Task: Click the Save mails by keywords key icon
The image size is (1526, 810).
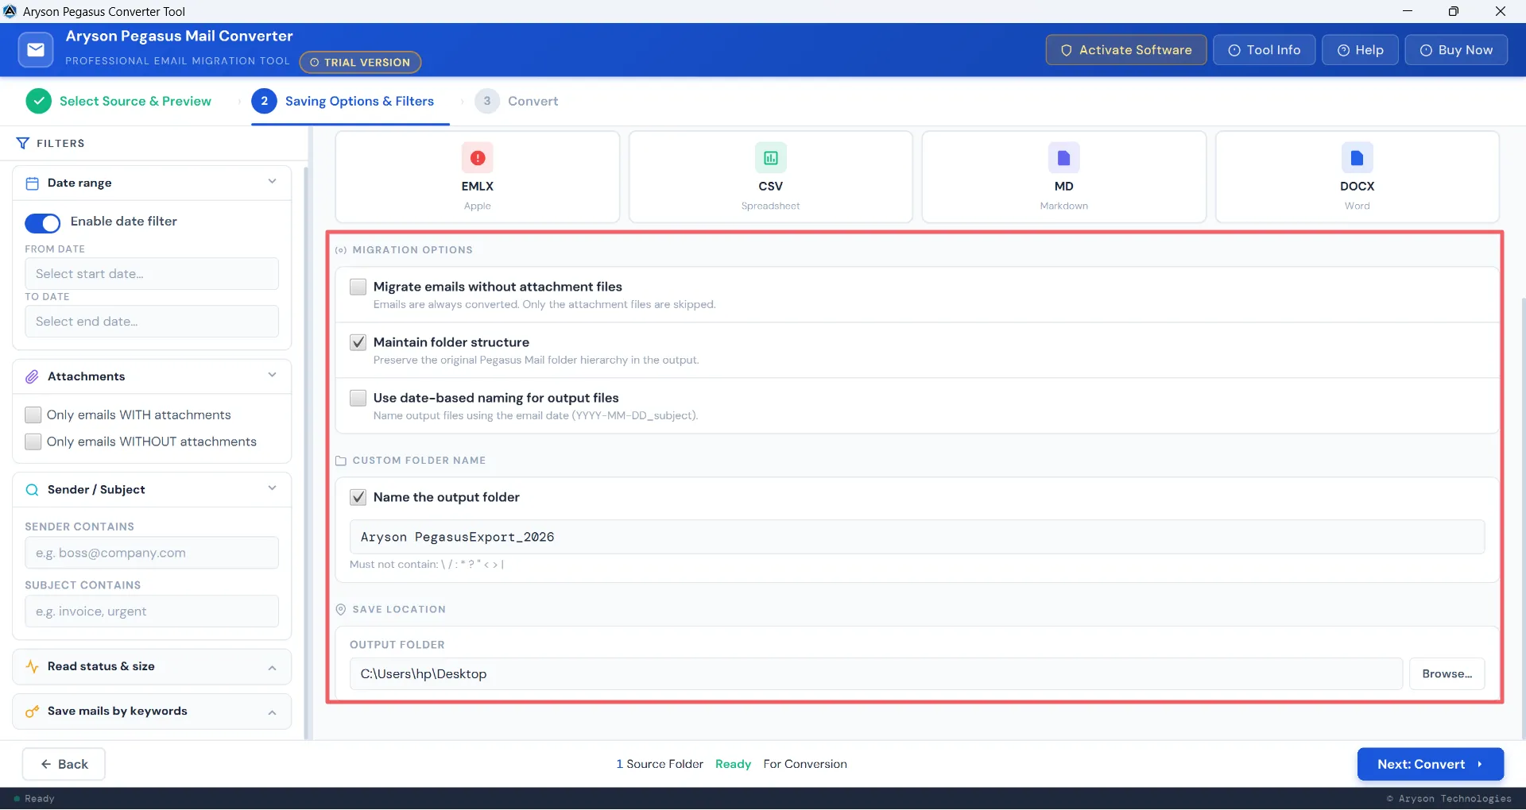Action: [32, 712]
